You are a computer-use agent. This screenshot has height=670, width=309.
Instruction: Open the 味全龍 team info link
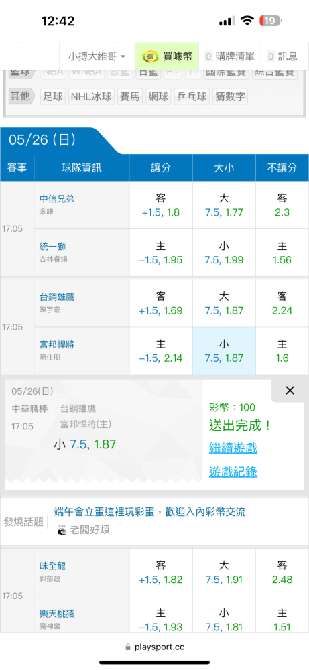(x=52, y=566)
